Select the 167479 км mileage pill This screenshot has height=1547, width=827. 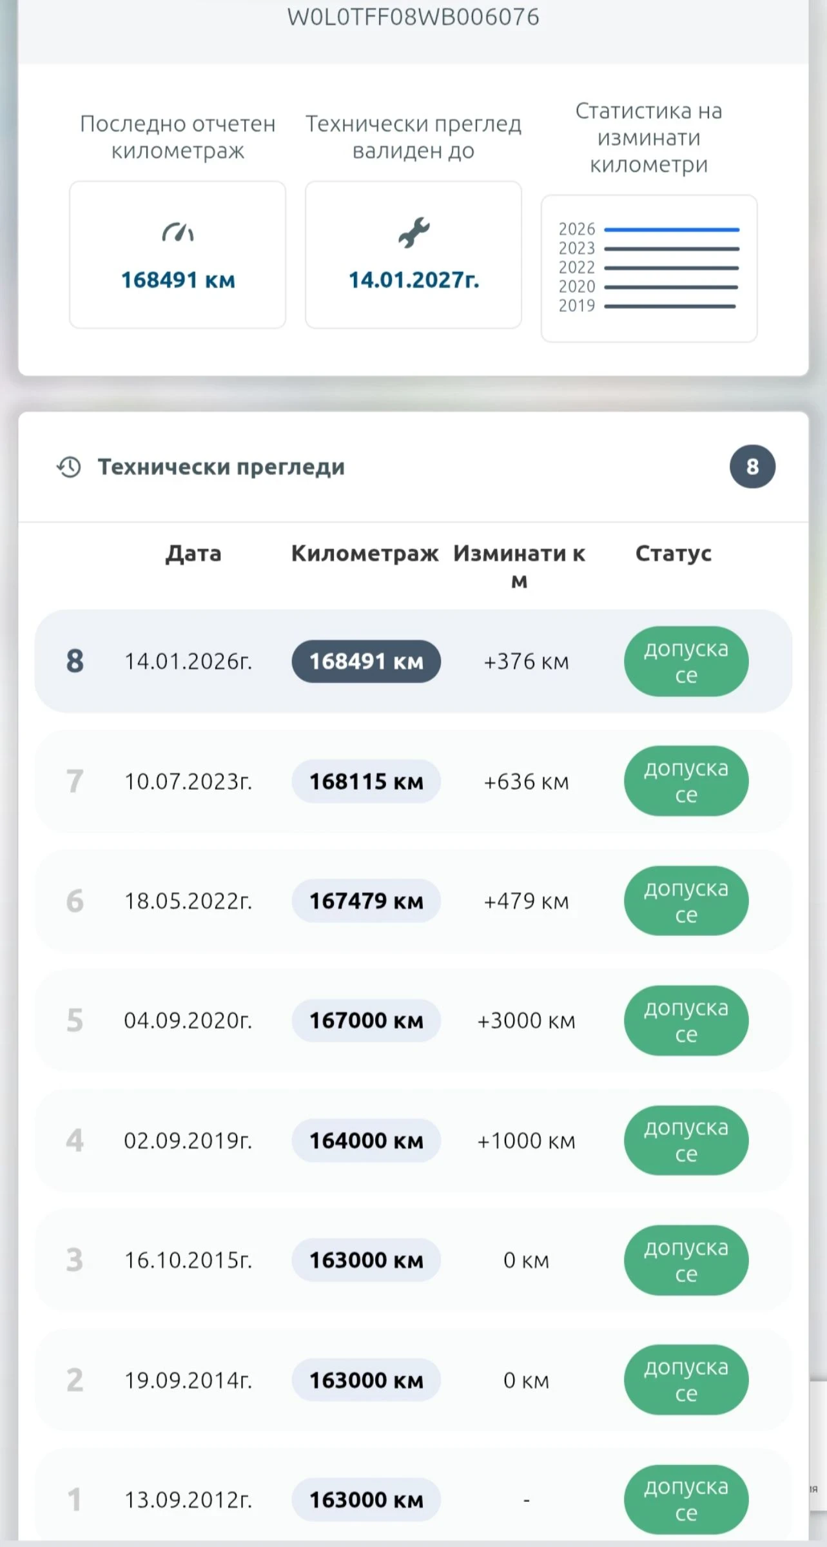tap(365, 900)
